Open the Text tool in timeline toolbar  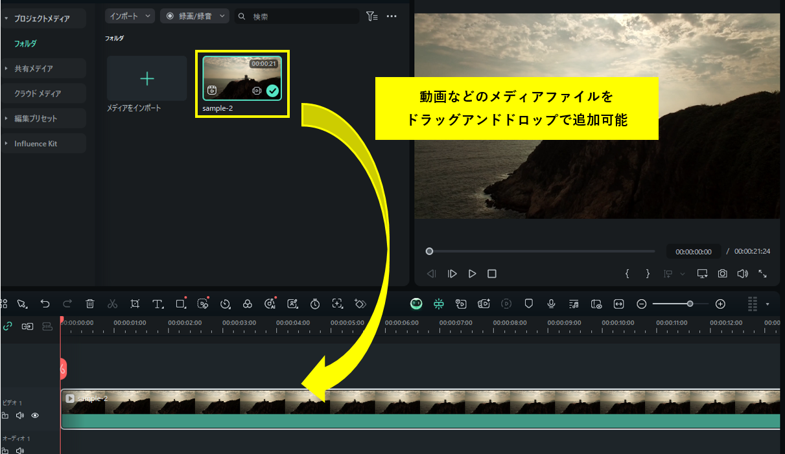click(158, 304)
